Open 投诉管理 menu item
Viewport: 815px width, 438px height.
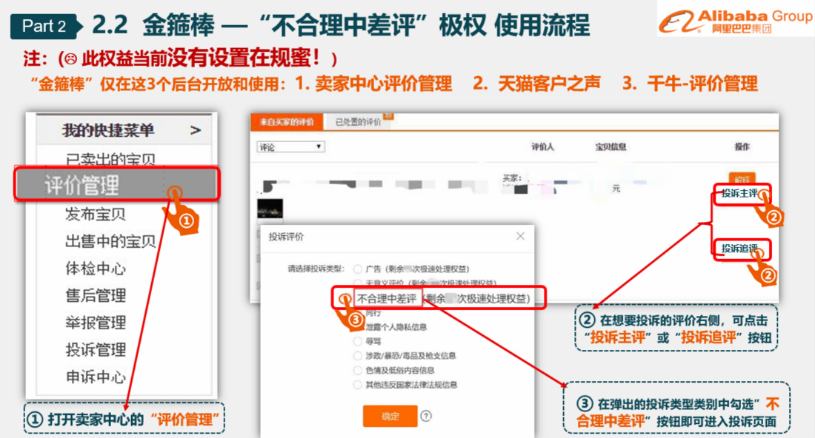pyautogui.click(x=95, y=349)
